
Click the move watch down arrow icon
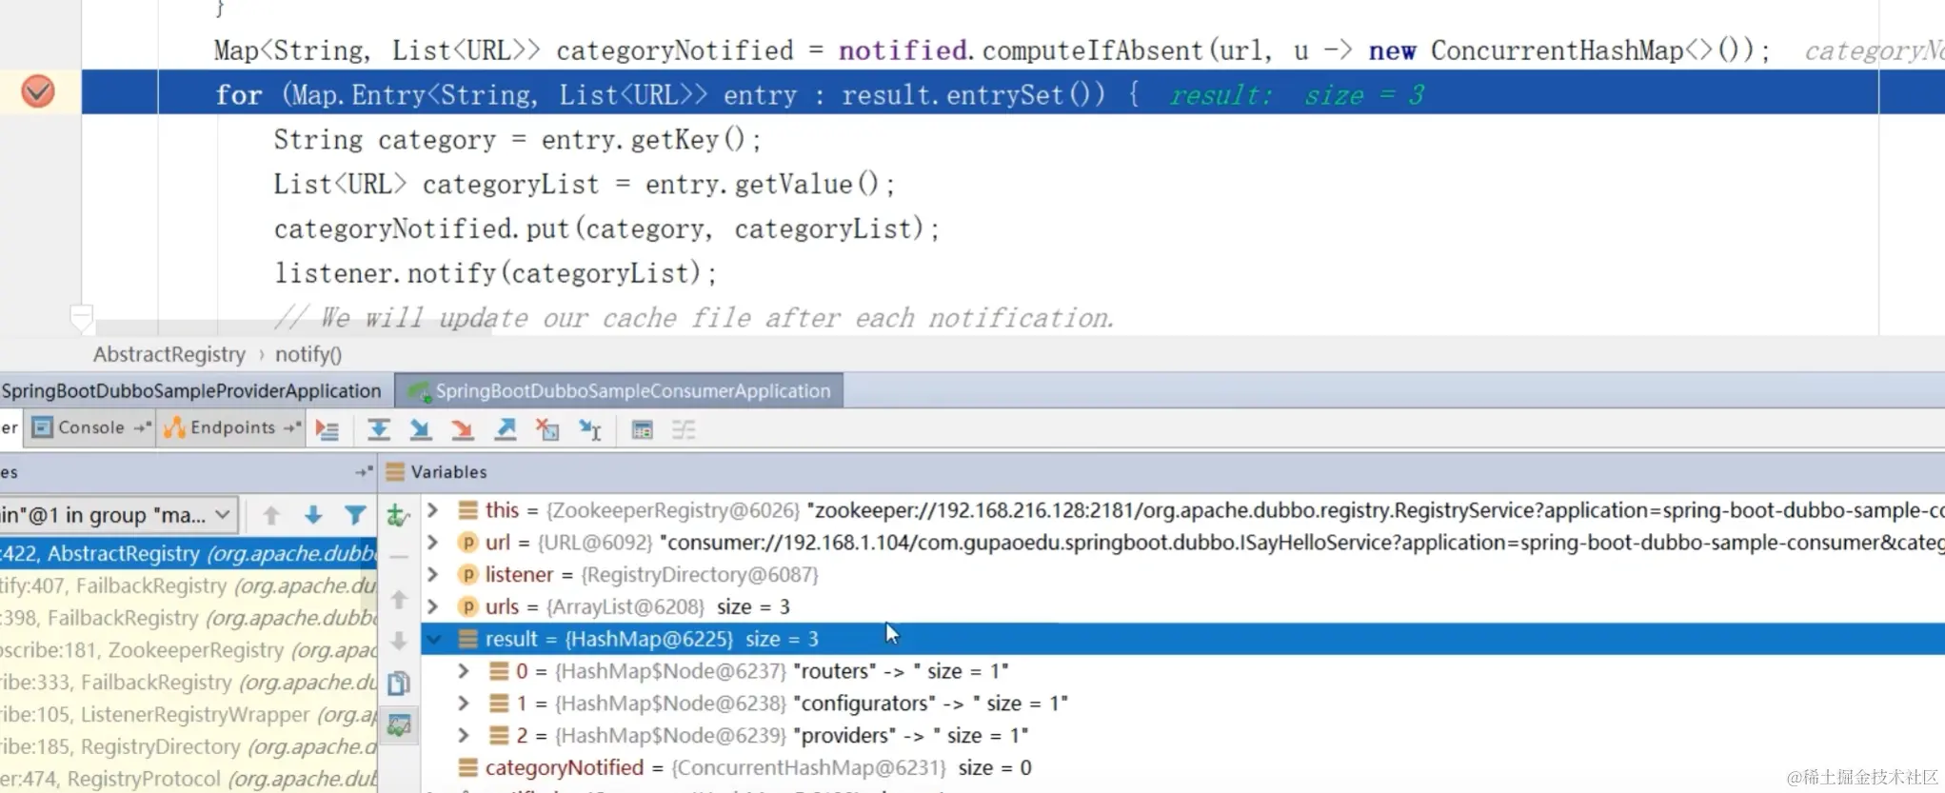click(399, 642)
